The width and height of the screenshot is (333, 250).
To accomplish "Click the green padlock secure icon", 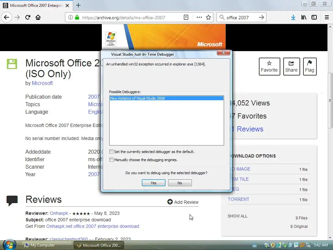I will click(77, 18).
